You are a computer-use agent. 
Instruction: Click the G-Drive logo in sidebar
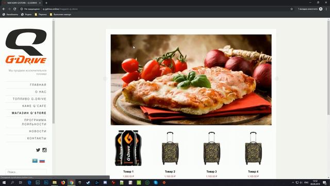coord(26,46)
